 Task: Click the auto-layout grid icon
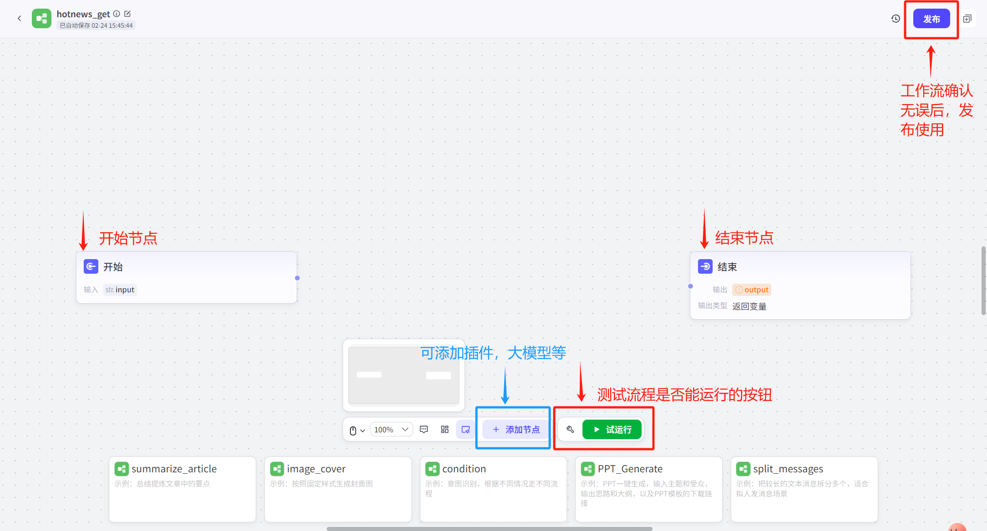click(445, 430)
